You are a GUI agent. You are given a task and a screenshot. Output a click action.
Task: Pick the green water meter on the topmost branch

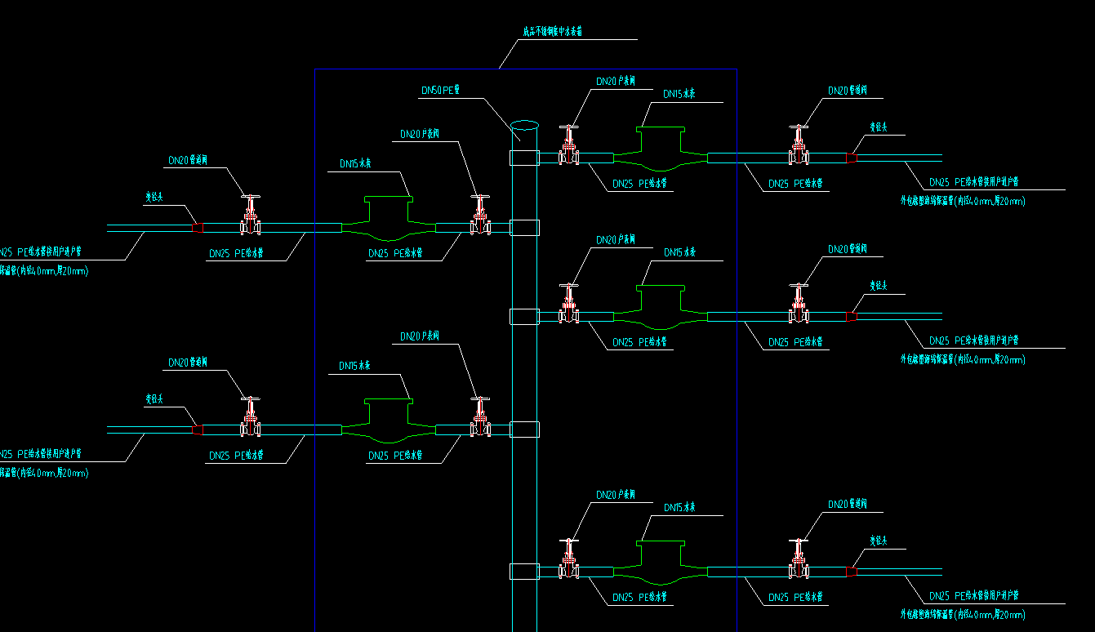(661, 148)
